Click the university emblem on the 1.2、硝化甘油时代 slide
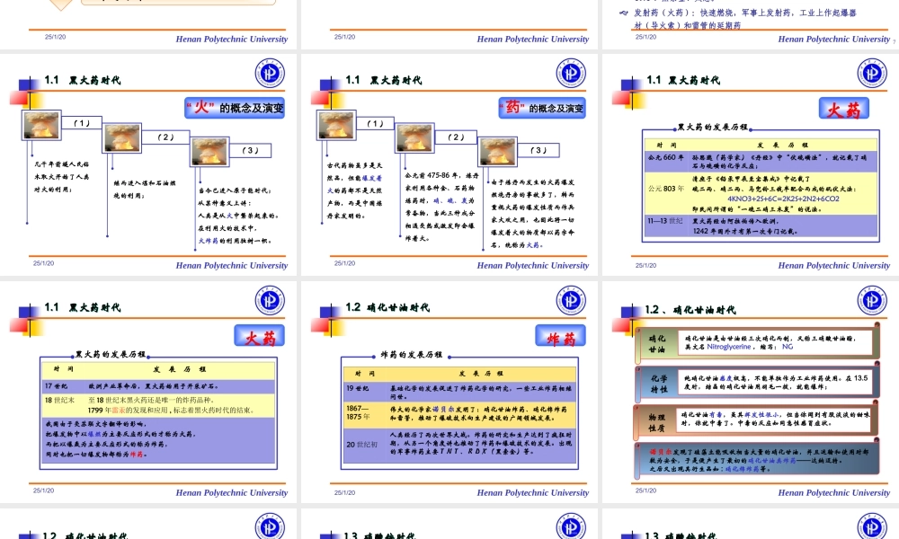Image resolution: width=899 pixels, height=539 pixels. click(x=870, y=300)
